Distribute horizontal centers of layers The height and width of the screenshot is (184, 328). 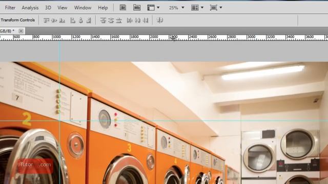pyautogui.click(x=137, y=20)
